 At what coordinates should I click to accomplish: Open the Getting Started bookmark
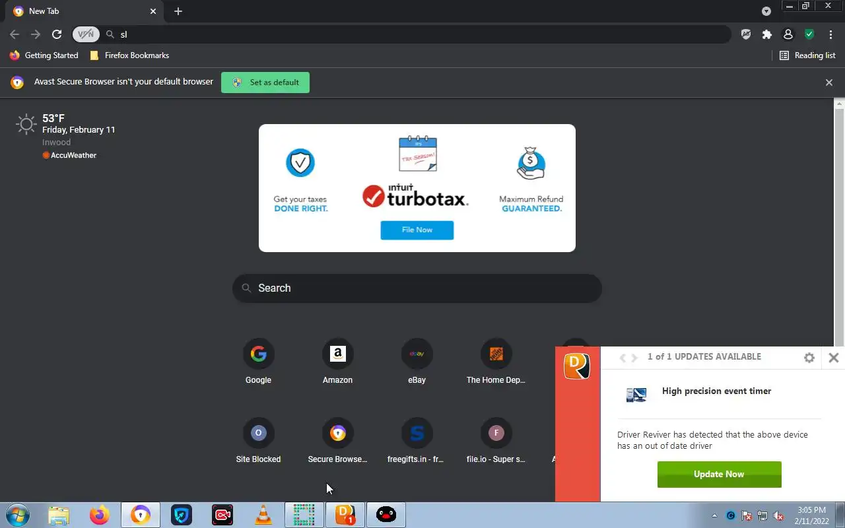(44, 55)
